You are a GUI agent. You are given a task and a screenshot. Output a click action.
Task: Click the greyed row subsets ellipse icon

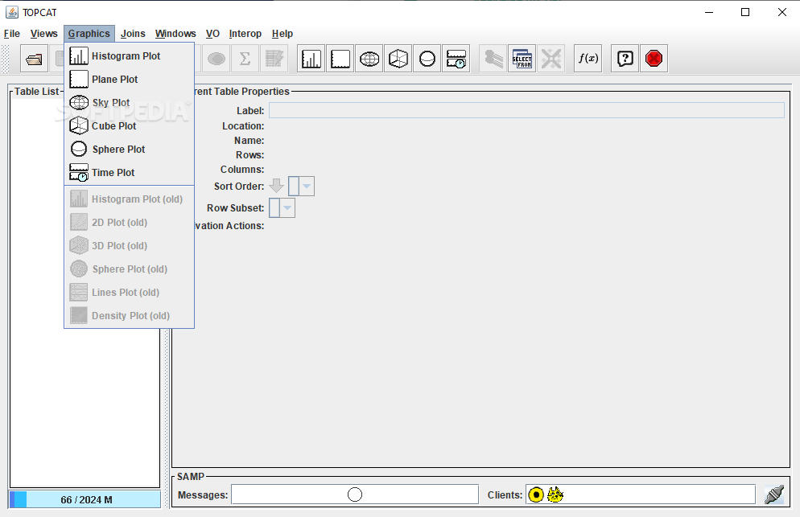(216, 59)
